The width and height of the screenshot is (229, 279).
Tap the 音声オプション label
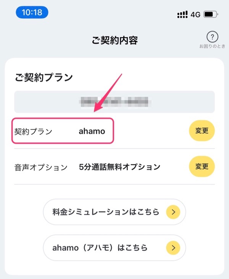click(41, 168)
